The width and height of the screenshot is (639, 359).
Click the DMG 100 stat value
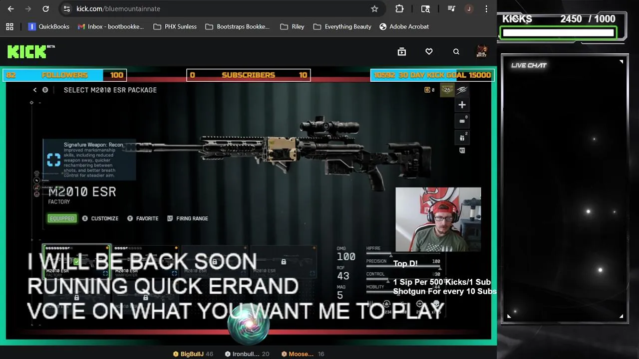pyautogui.click(x=346, y=257)
